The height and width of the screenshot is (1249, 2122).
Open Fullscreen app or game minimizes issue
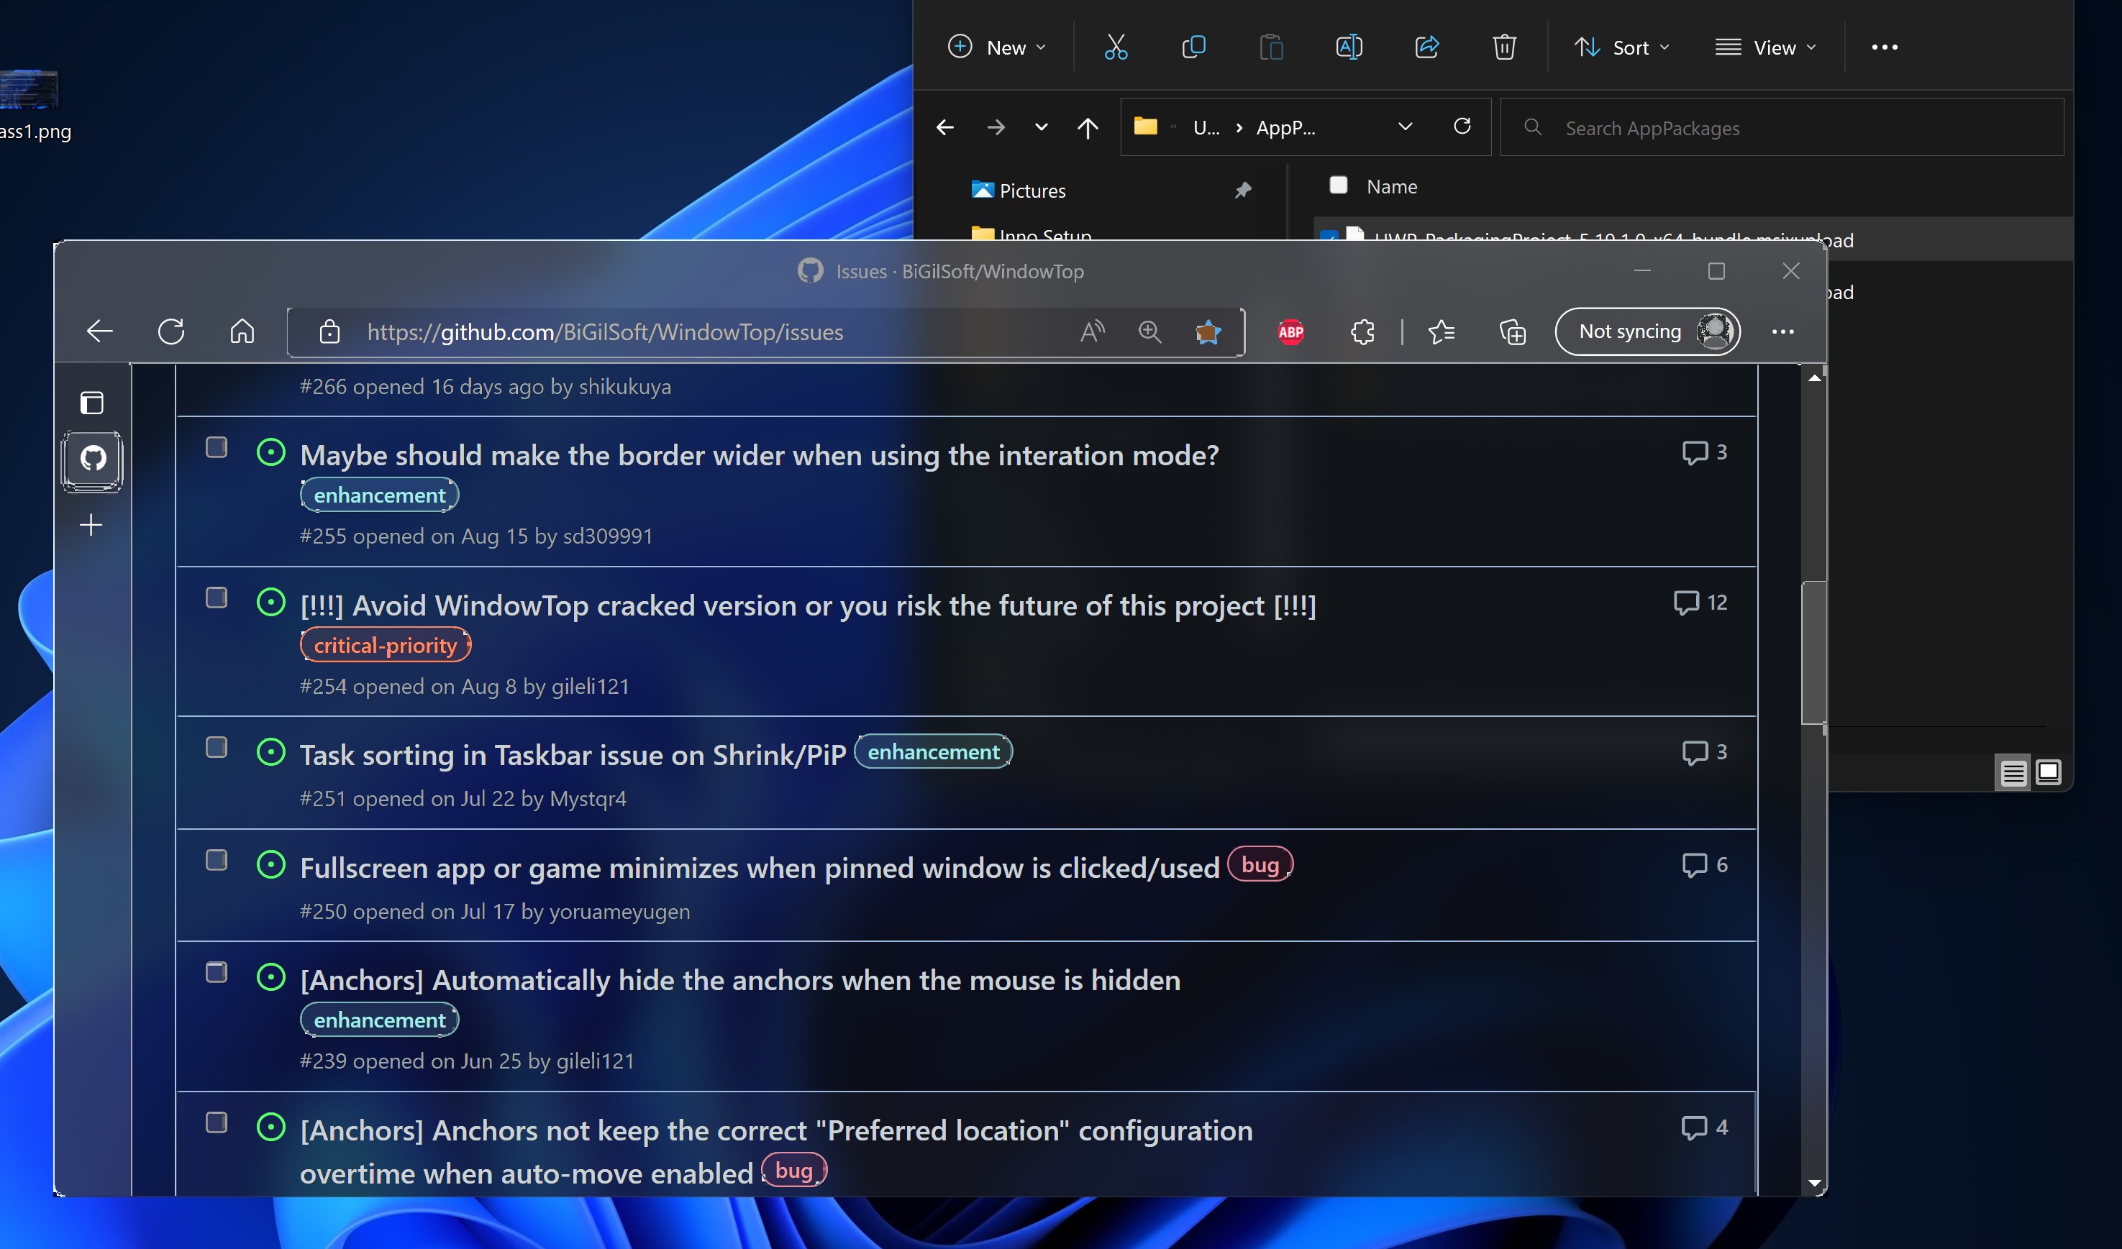point(760,868)
